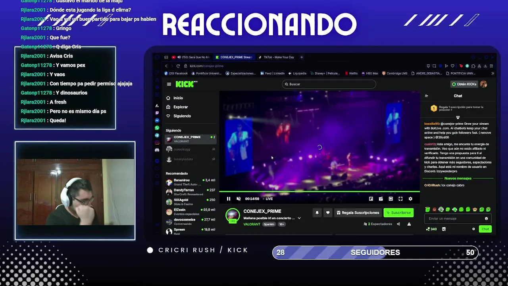The image size is (508, 286).
Task: Report the stream via warning icon
Action: click(409, 224)
